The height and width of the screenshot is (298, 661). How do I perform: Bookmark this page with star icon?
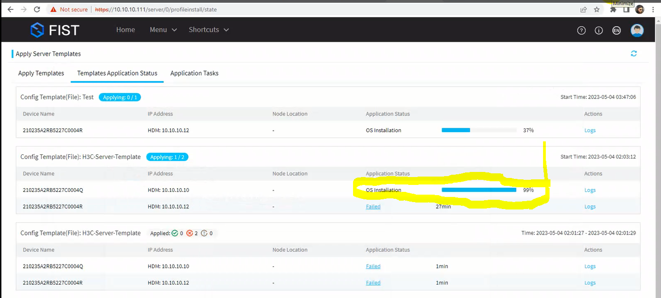pyautogui.click(x=597, y=9)
